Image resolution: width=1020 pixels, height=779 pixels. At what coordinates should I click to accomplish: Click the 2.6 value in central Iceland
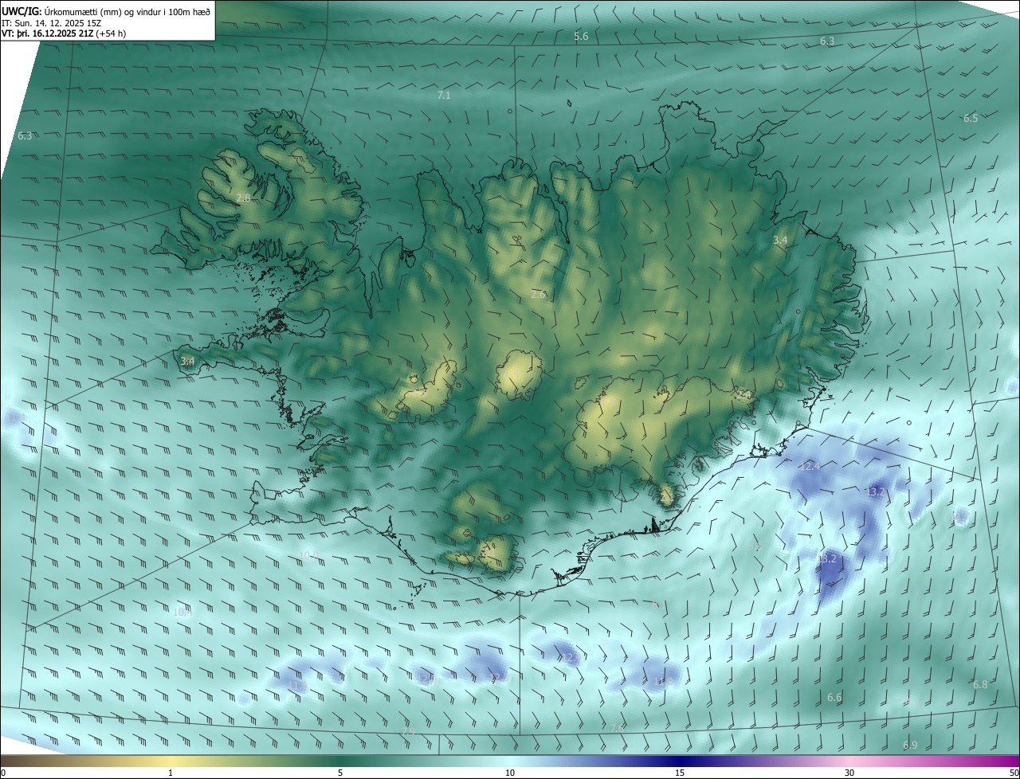tap(538, 295)
